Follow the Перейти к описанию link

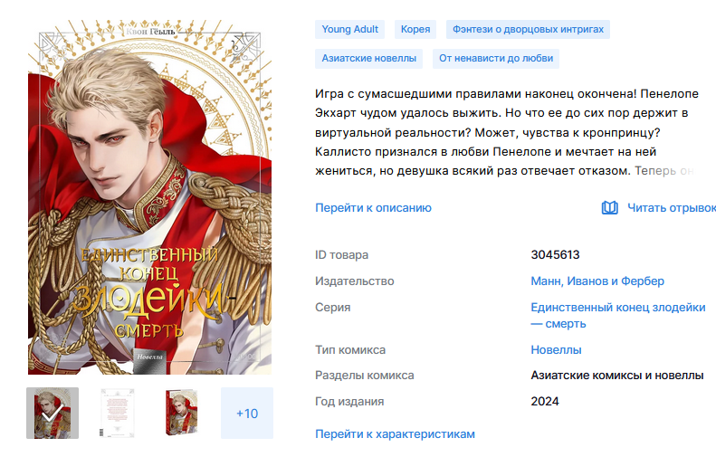click(x=373, y=208)
